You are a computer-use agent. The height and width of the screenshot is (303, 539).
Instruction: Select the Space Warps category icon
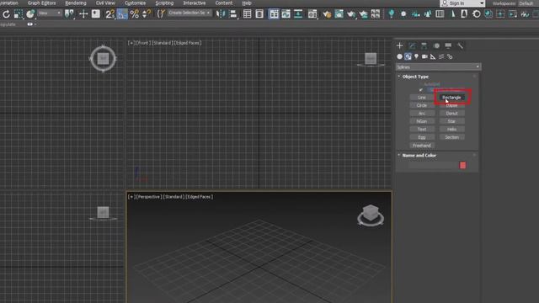[x=441, y=56]
